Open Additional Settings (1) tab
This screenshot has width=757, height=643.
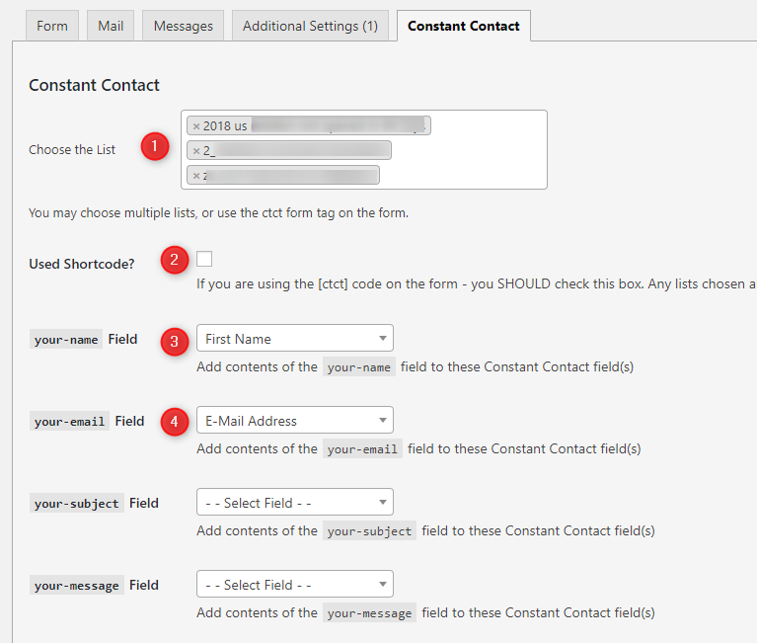pyautogui.click(x=310, y=26)
